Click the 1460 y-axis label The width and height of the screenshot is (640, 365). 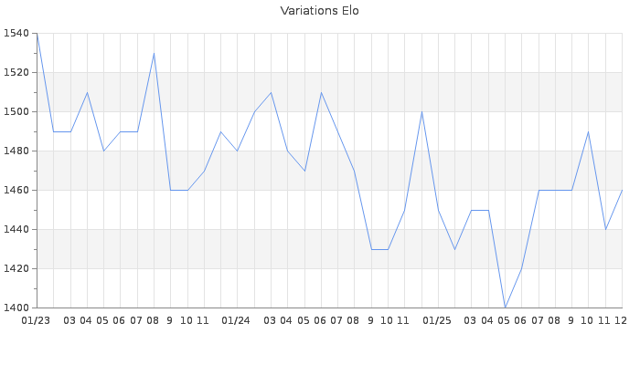pyautogui.click(x=16, y=191)
